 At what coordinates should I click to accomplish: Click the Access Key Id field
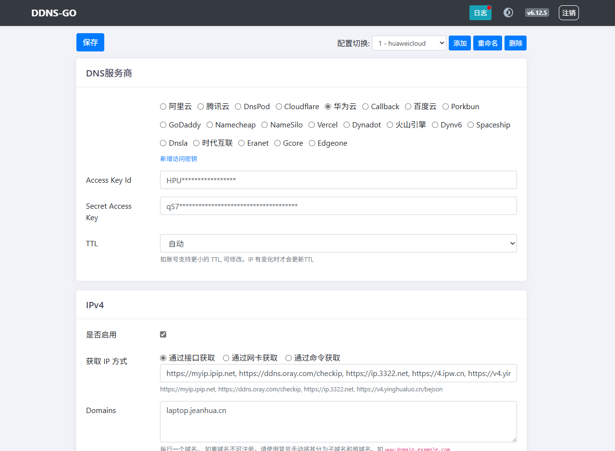338,180
